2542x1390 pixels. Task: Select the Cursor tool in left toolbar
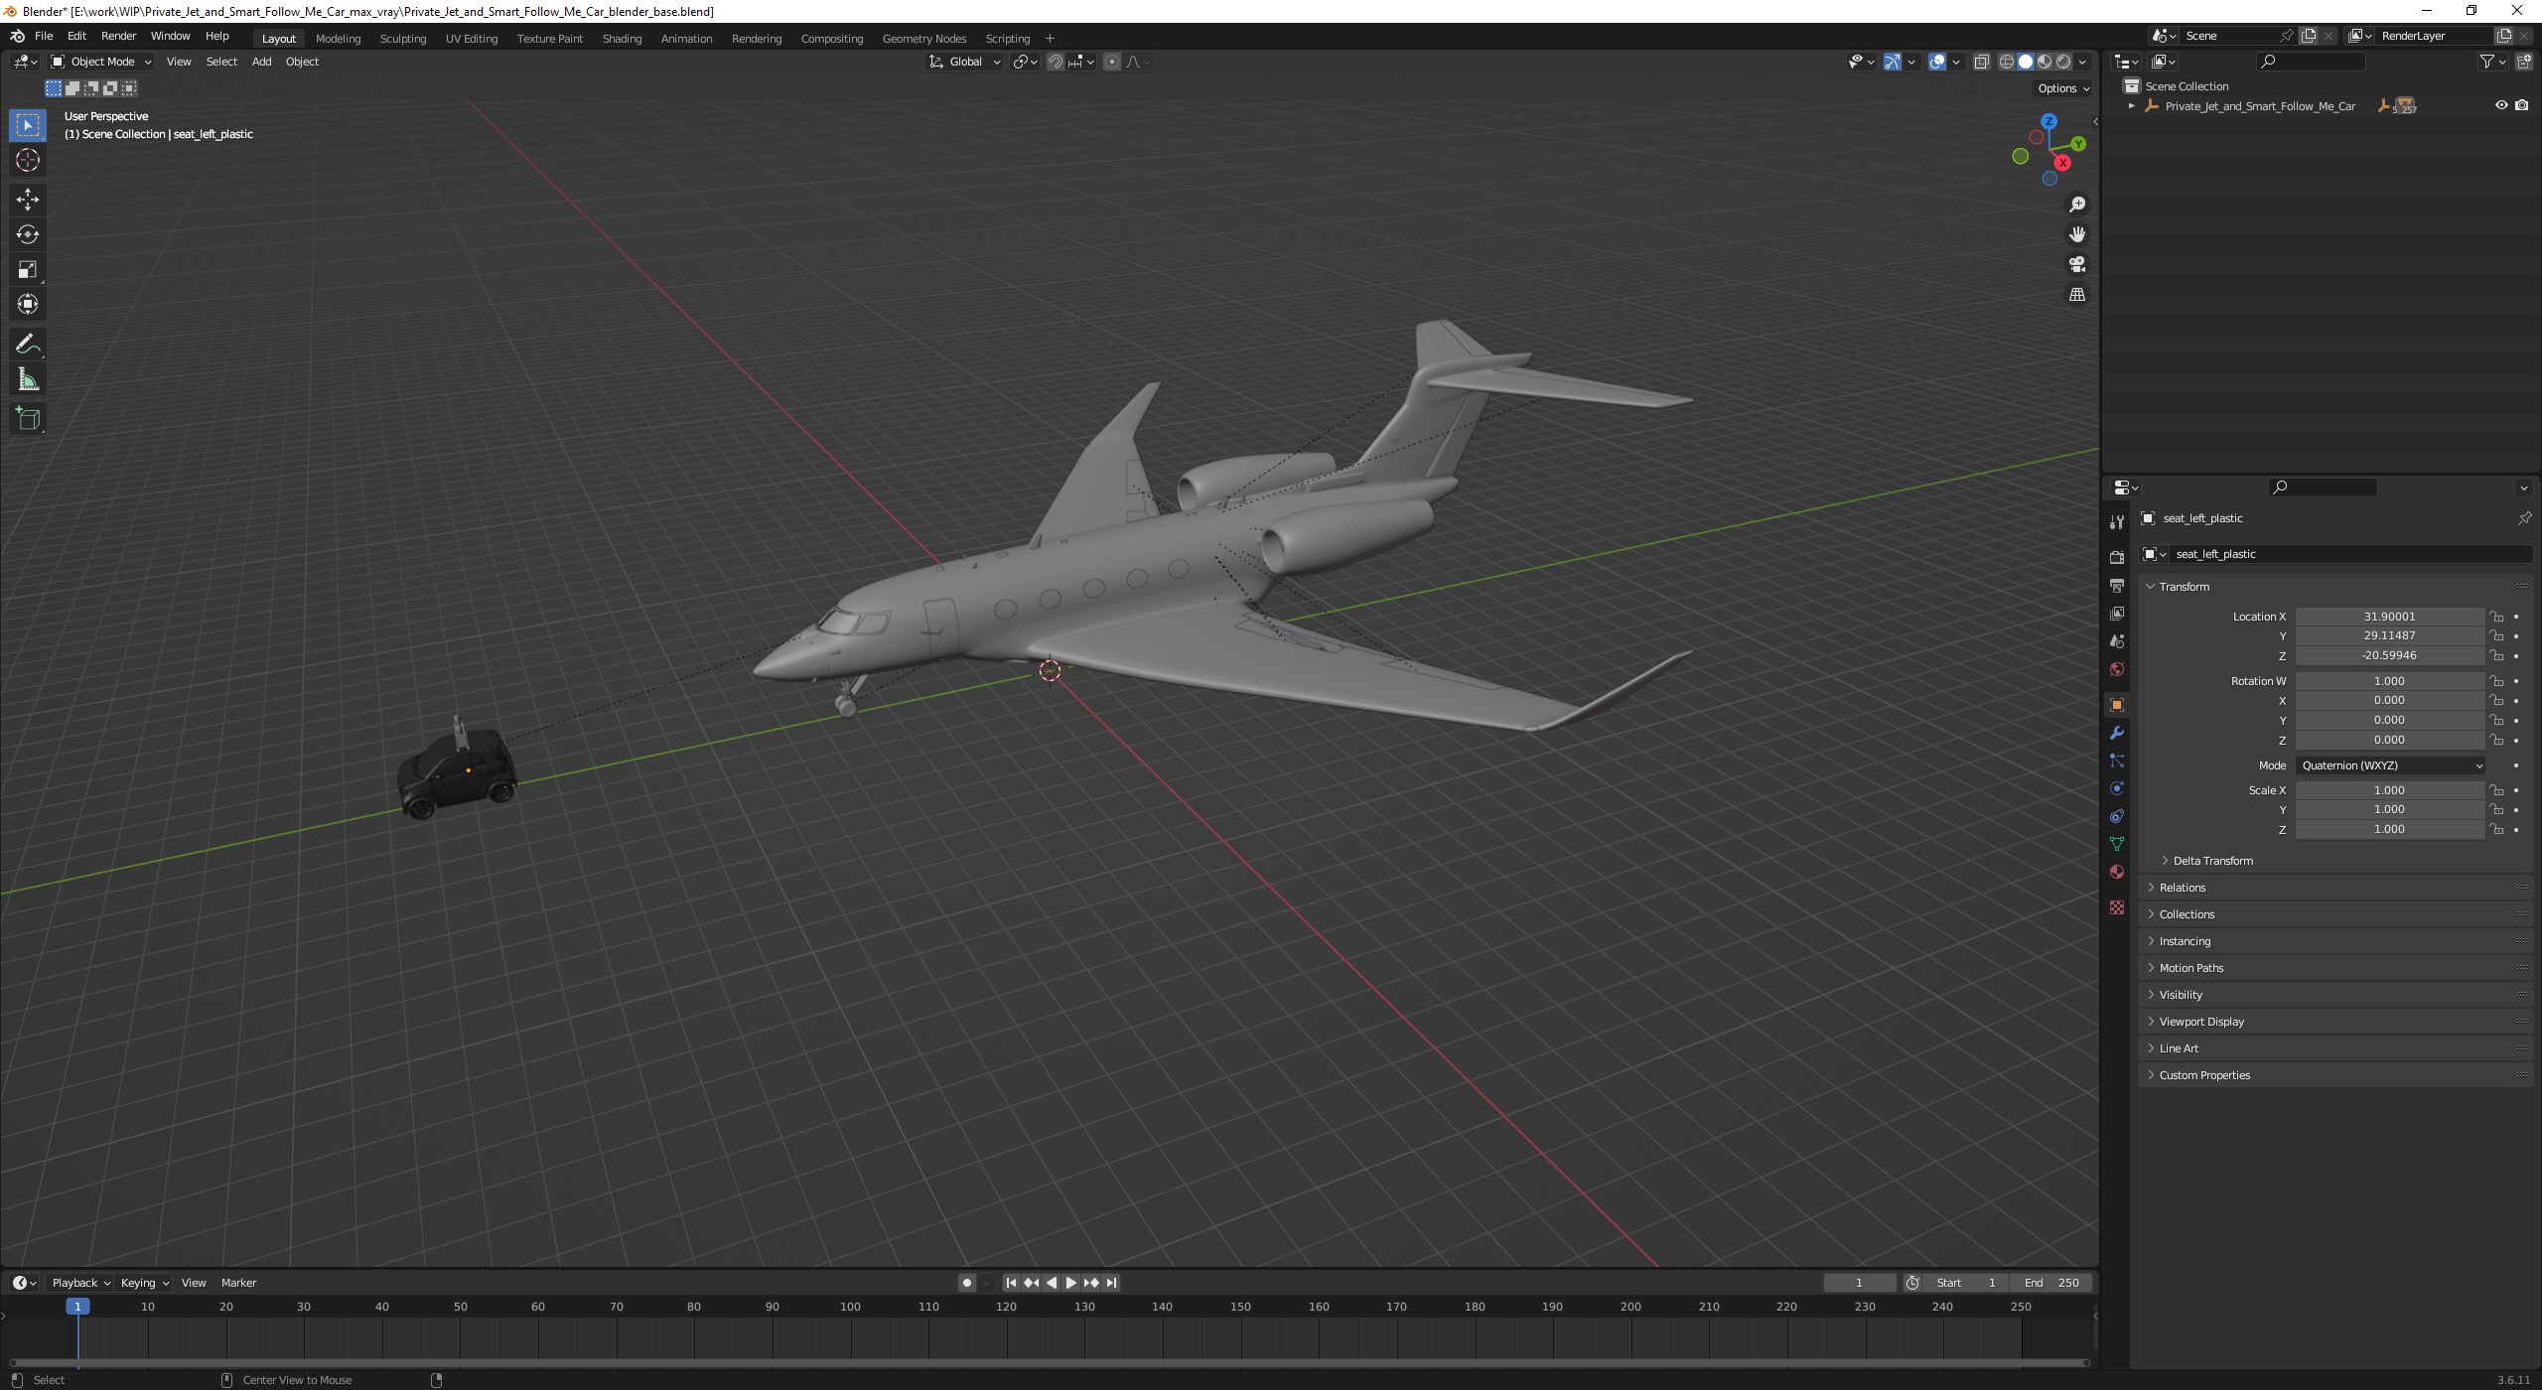(28, 160)
